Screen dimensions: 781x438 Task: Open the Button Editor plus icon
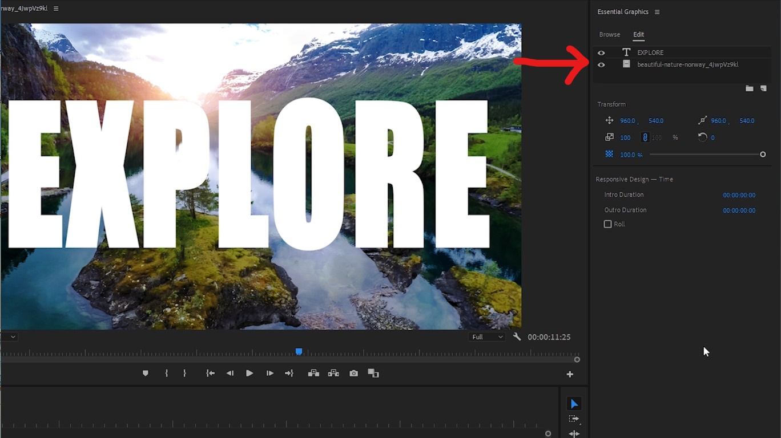click(x=570, y=374)
